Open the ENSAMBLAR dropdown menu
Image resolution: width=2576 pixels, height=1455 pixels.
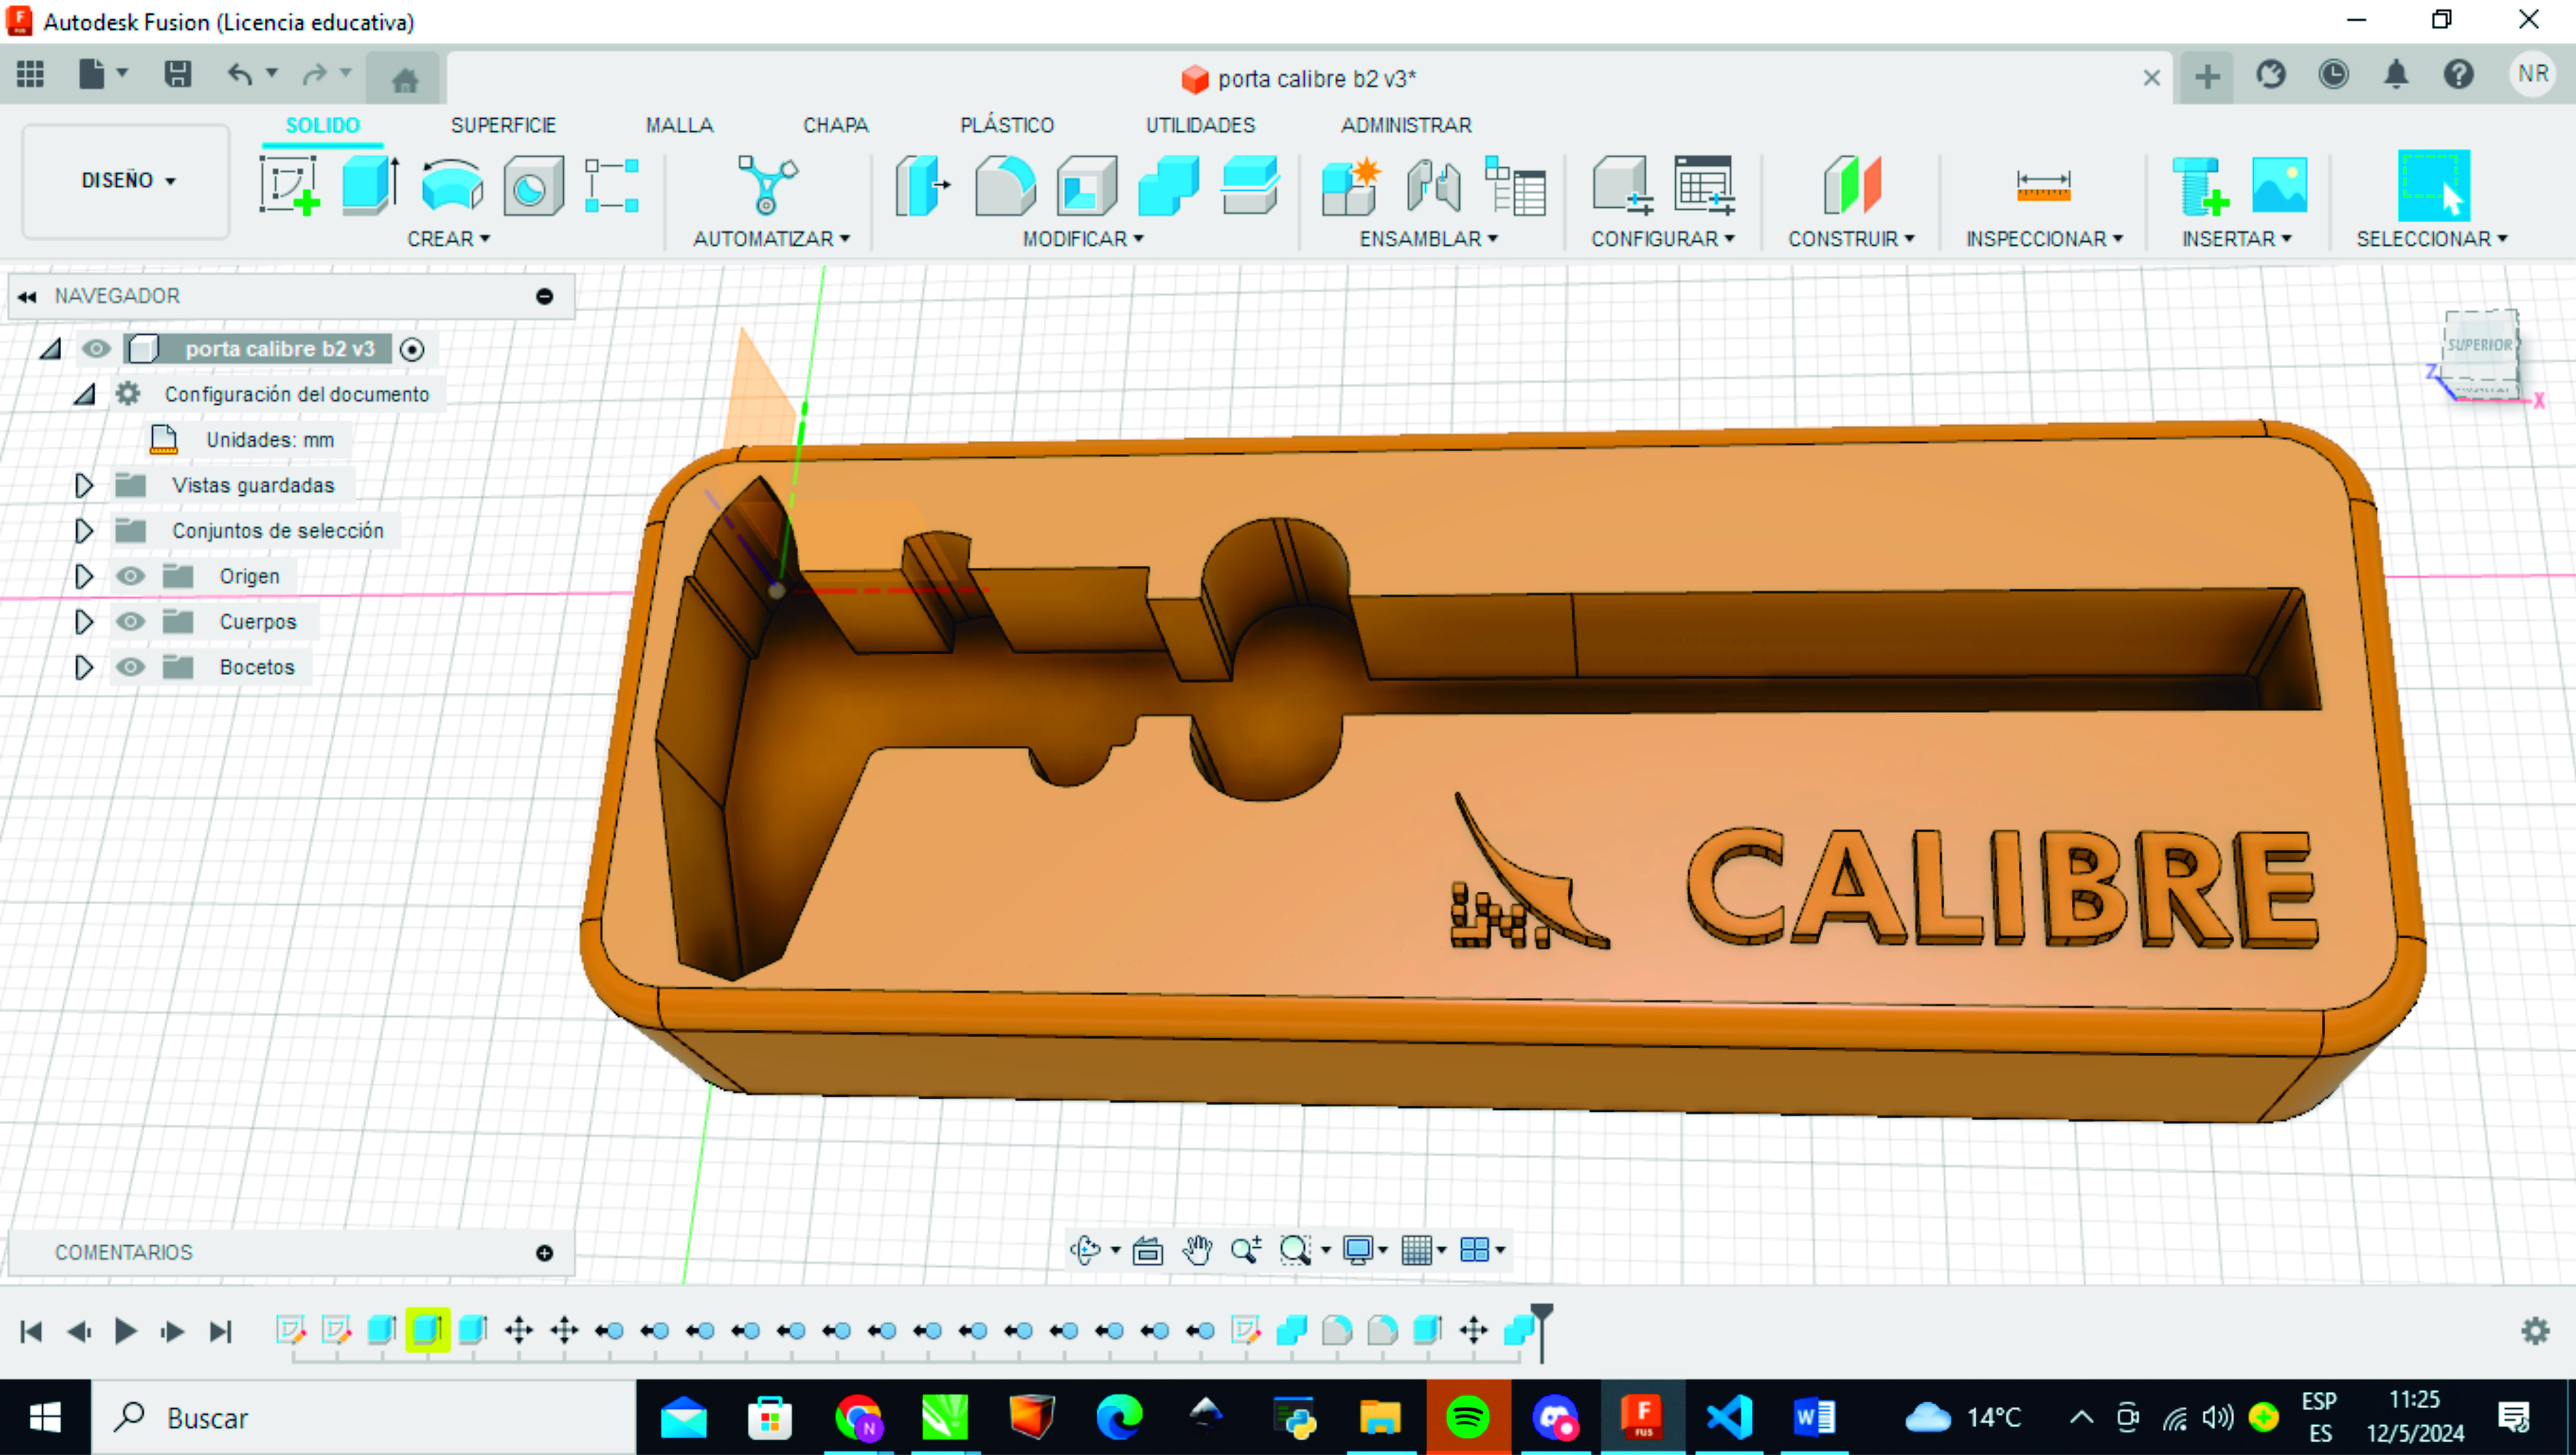point(1428,239)
